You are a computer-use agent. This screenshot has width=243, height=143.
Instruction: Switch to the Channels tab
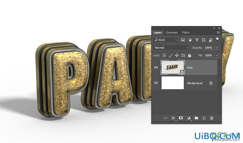172,32
